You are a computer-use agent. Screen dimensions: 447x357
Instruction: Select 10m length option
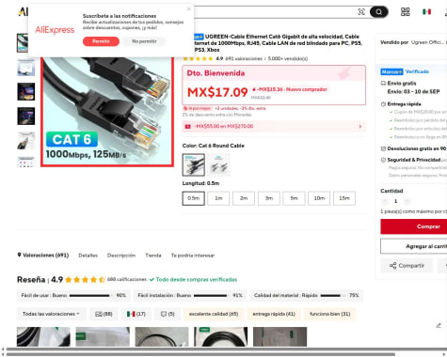point(319,198)
